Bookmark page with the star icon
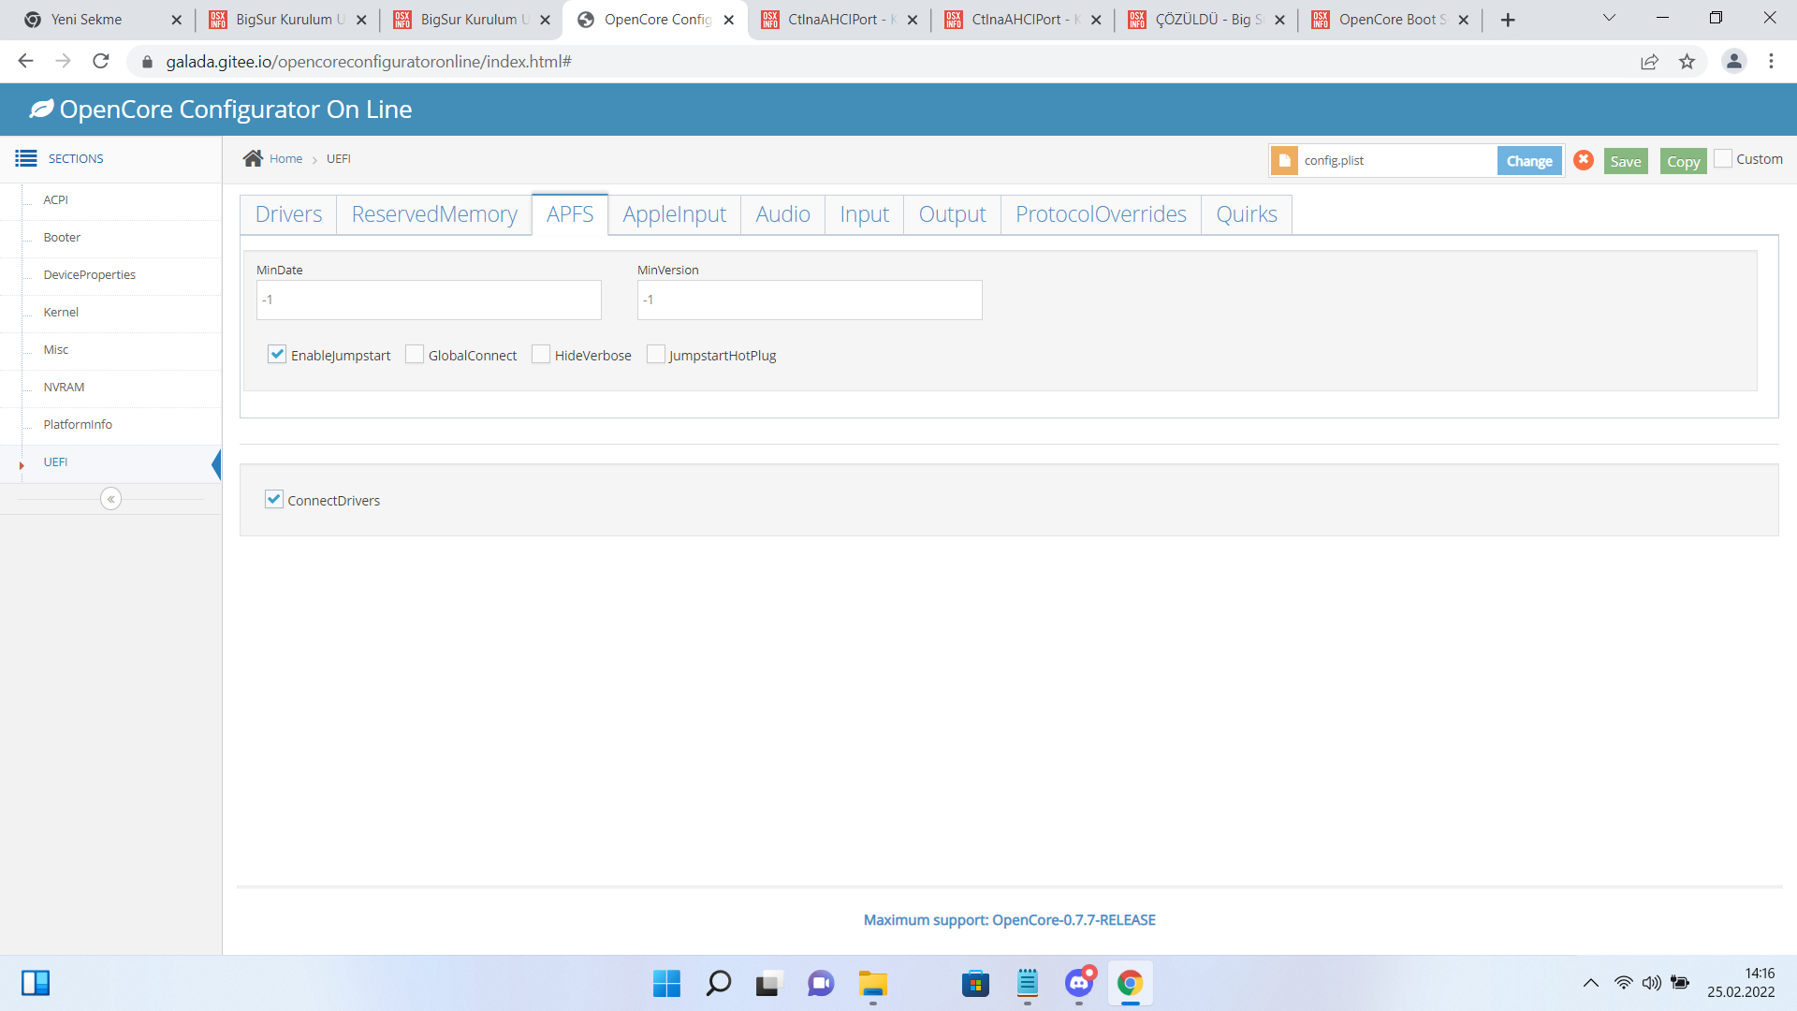1797x1011 pixels. [x=1687, y=62]
